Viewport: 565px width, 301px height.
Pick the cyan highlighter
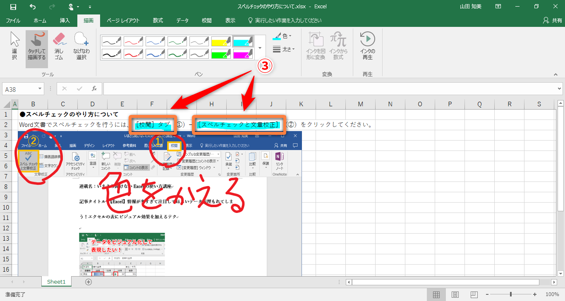[x=243, y=41]
